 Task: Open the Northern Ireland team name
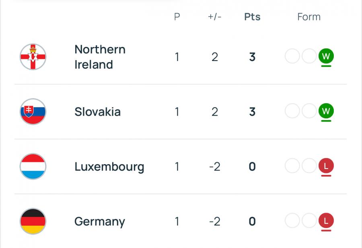pyautogui.click(x=100, y=57)
